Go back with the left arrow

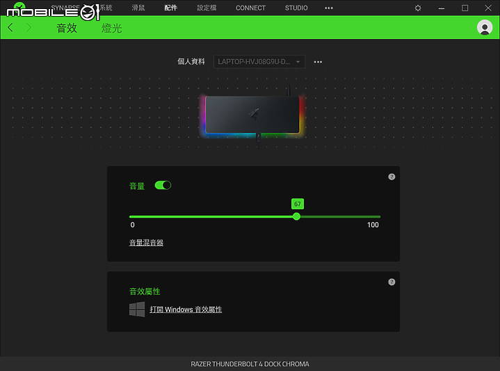(10, 28)
